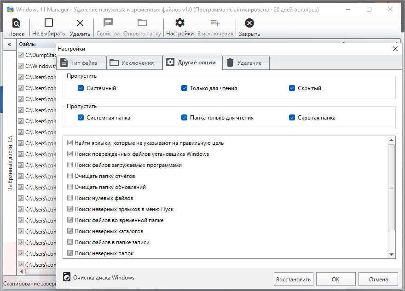Disable the Скрытая папка checkbox
The image size is (405, 291).
point(292,118)
